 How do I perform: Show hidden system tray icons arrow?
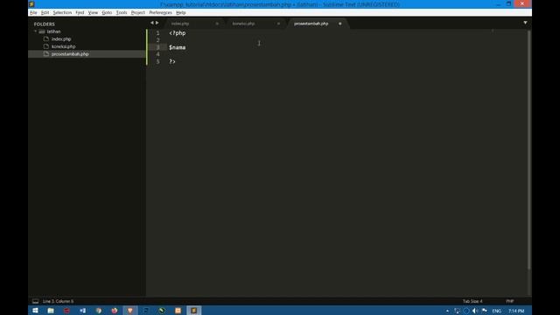pyautogui.click(x=447, y=311)
